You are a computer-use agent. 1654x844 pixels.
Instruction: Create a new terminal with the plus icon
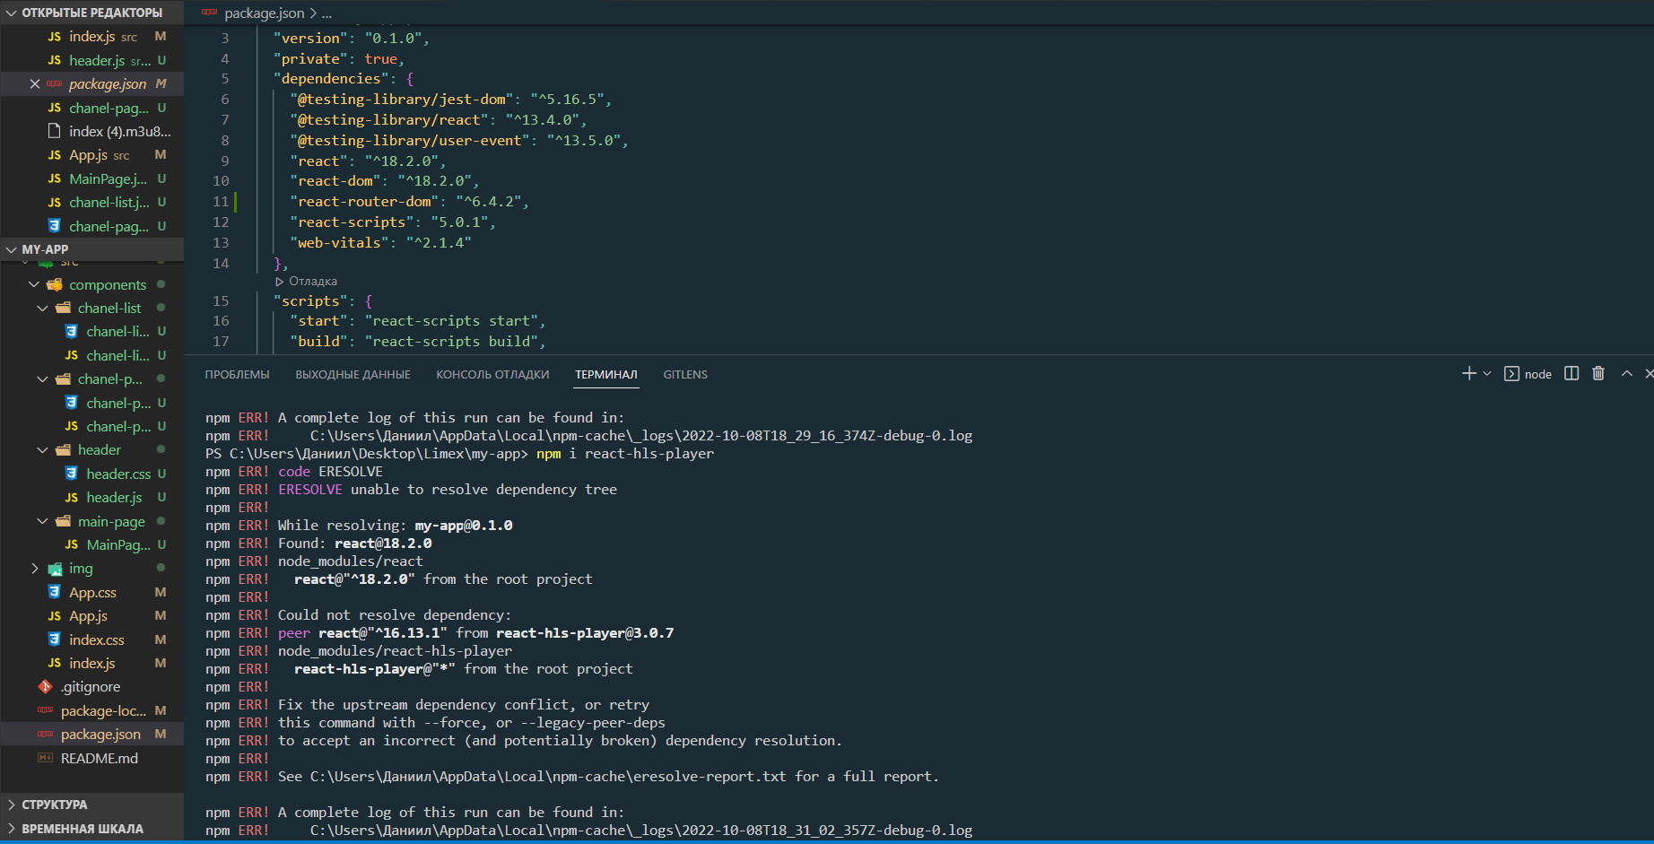(x=1468, y=374)
